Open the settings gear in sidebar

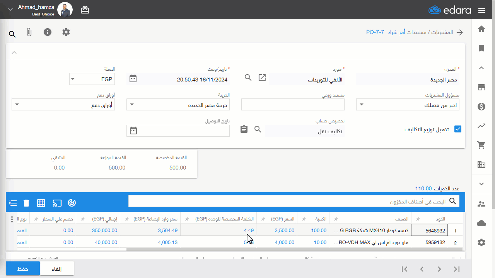coord(481,242)
